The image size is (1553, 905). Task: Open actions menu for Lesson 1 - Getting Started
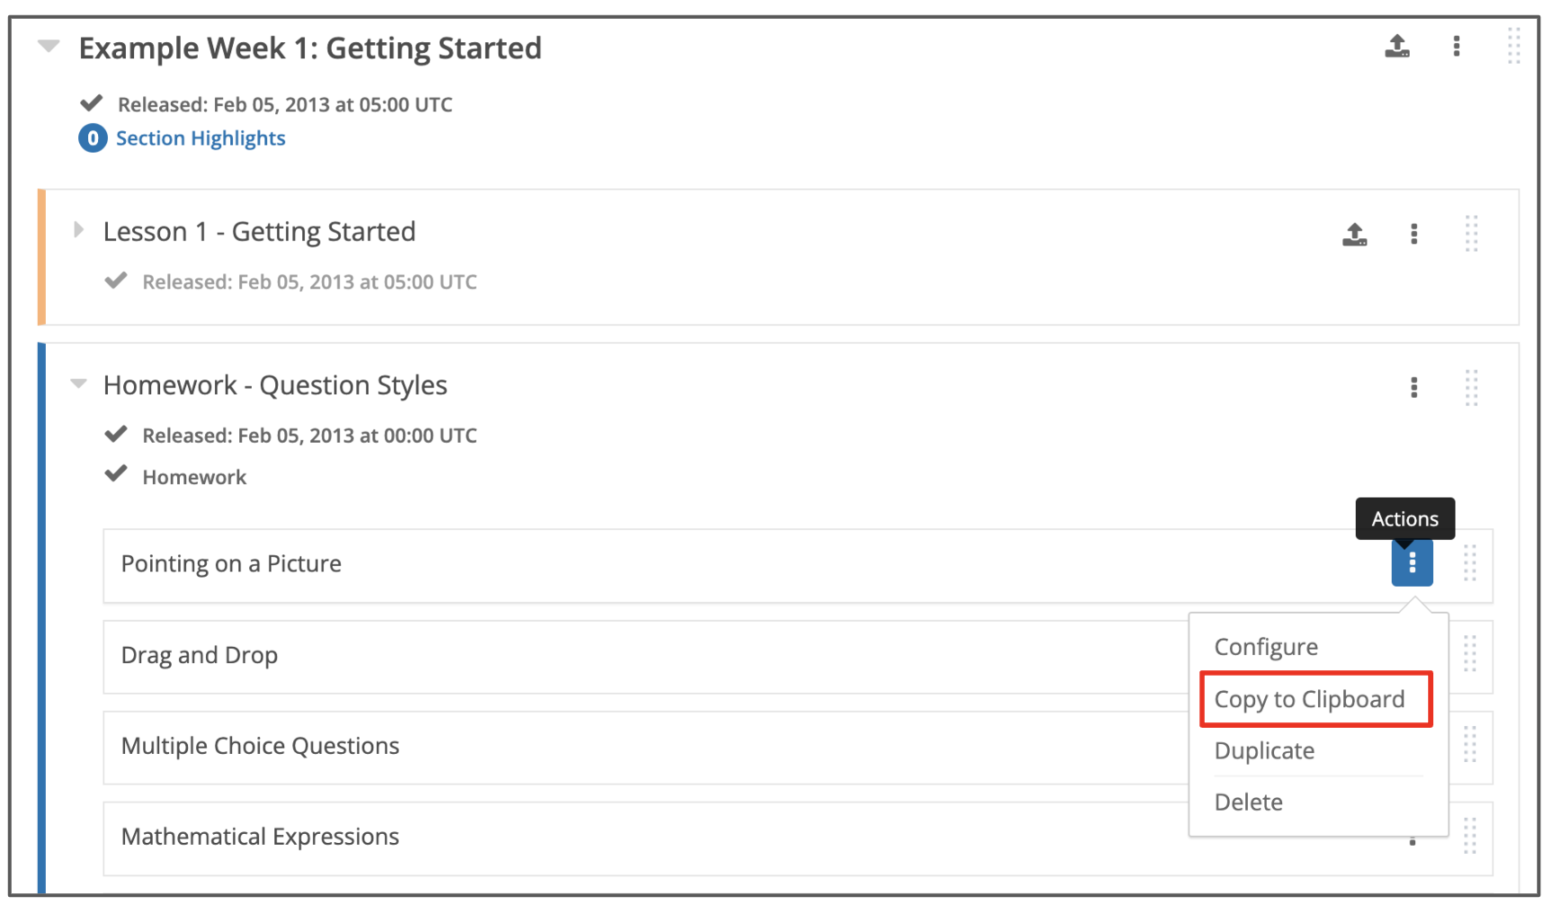click(x=1414, y=234)
